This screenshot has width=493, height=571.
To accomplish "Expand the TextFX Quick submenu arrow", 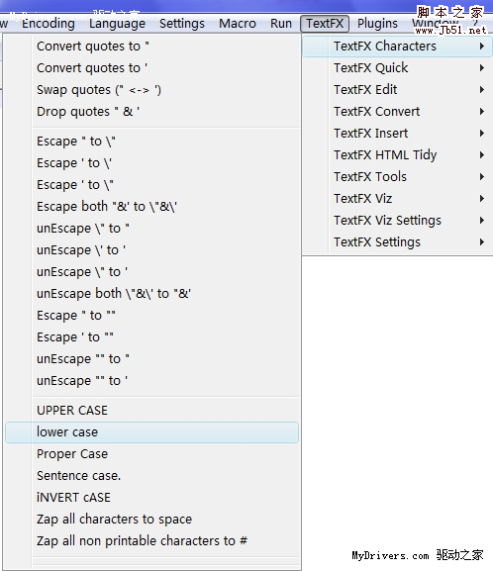I will (482, 67).
